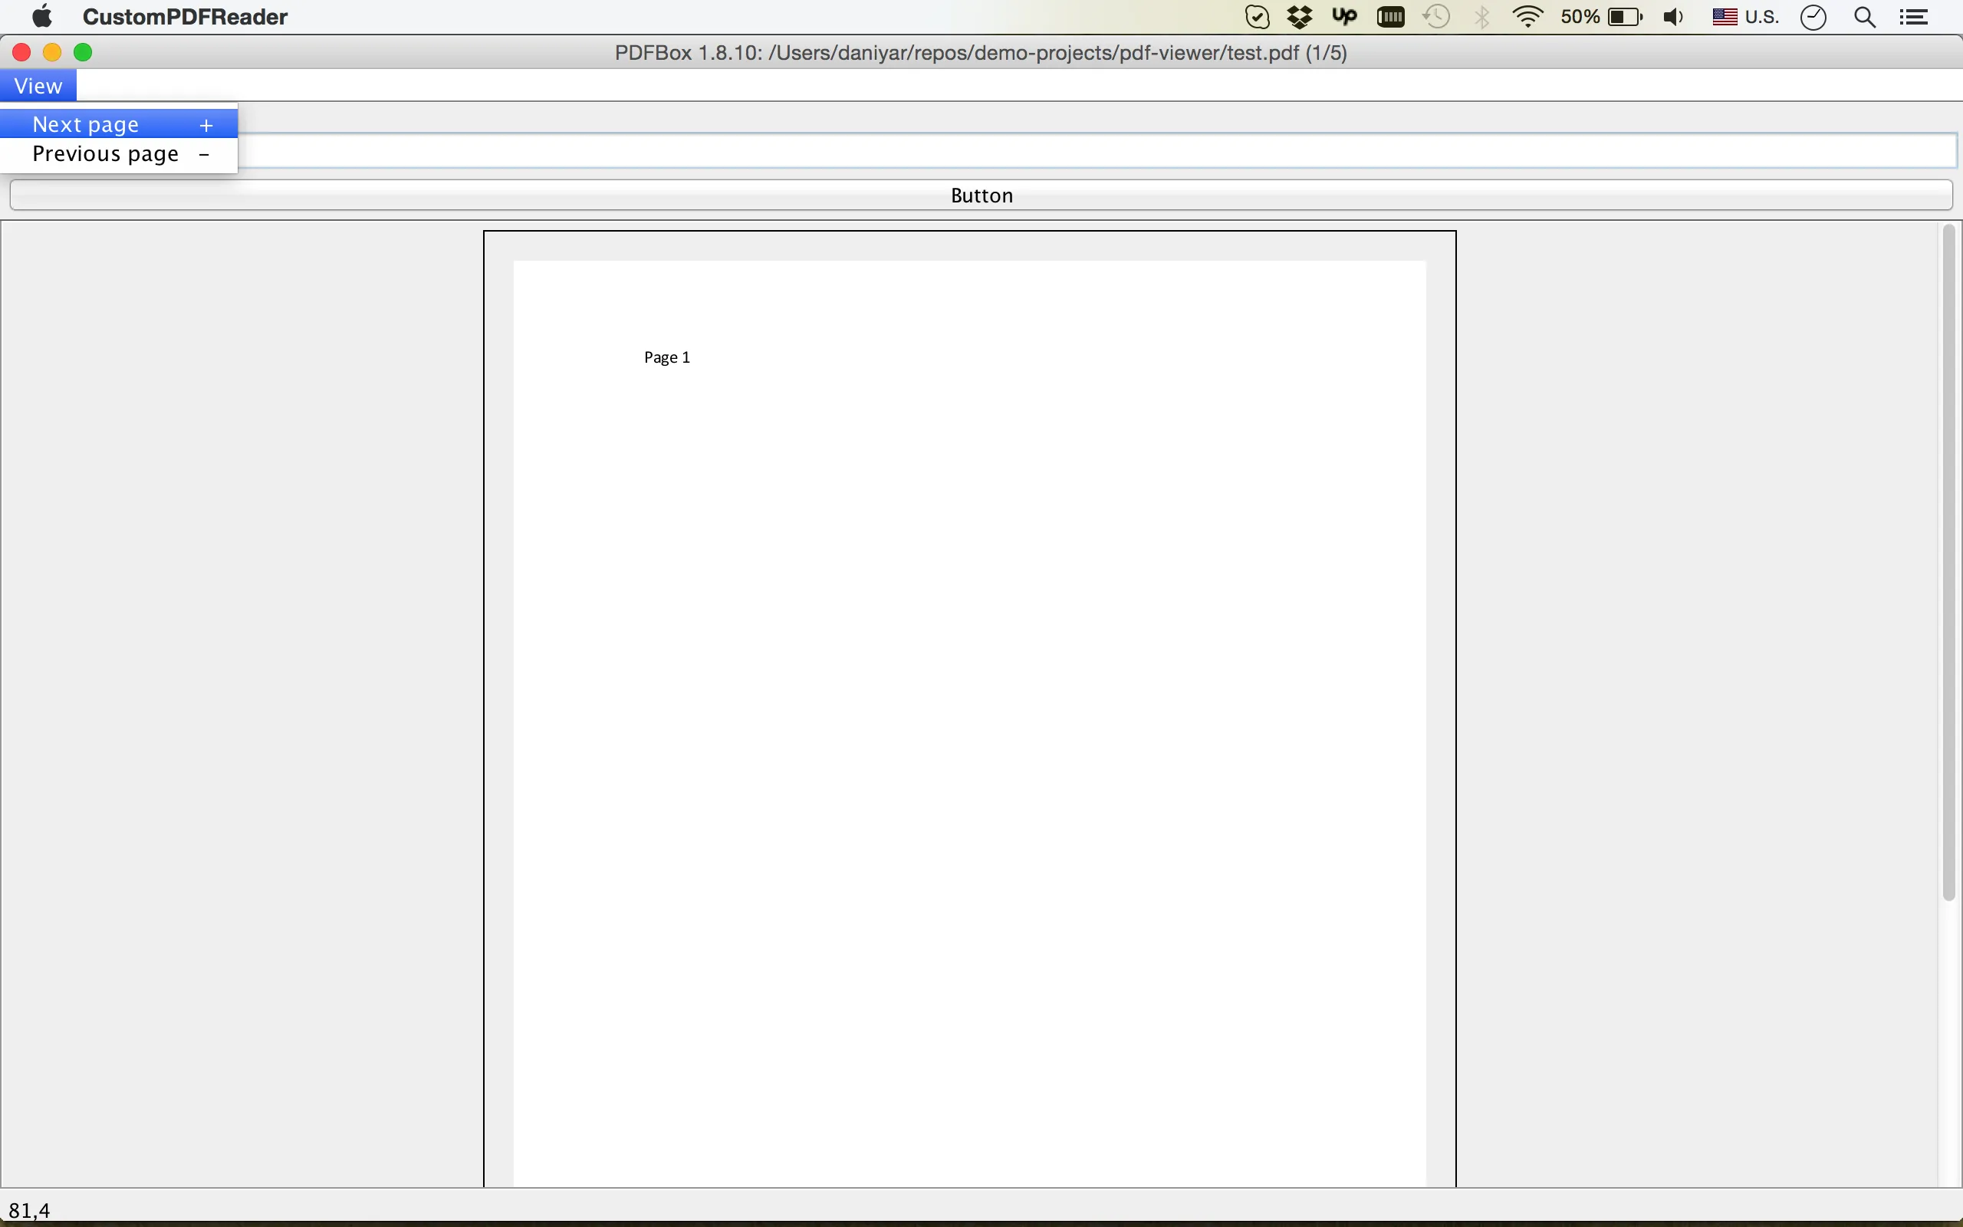Click the Page 1 text in document
Viewport: 1963px width, 1227px height.
(x=667, y=357)
